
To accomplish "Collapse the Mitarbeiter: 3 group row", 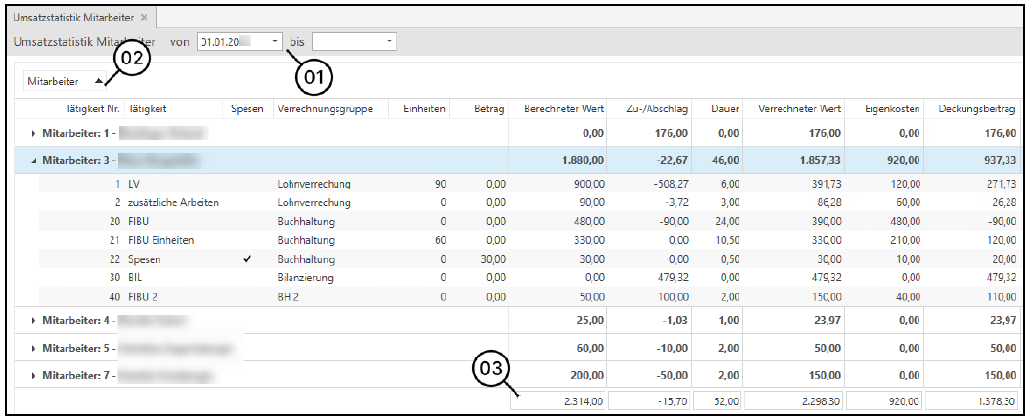I will [x=33, y=159].
